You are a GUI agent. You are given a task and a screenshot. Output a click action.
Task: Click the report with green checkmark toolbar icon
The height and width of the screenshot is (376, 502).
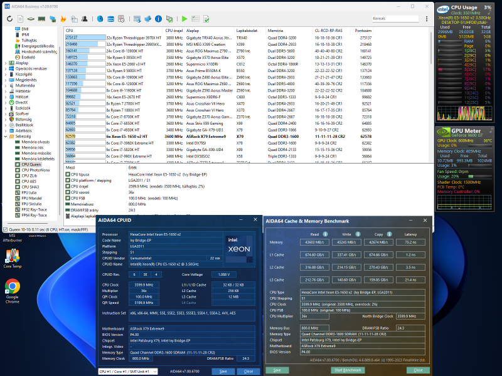coord(206,19)
